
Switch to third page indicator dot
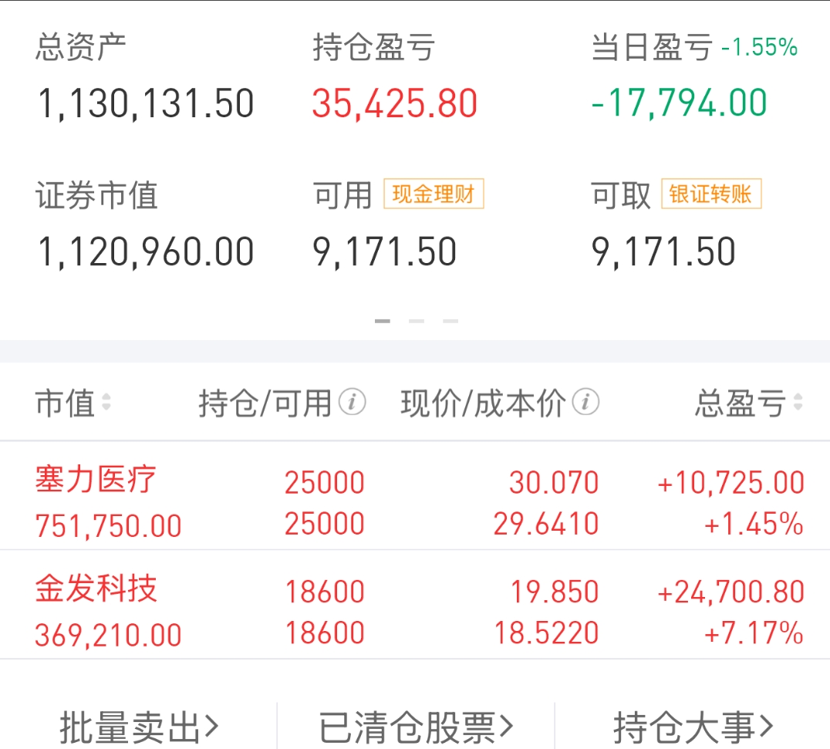pos(450,321)
